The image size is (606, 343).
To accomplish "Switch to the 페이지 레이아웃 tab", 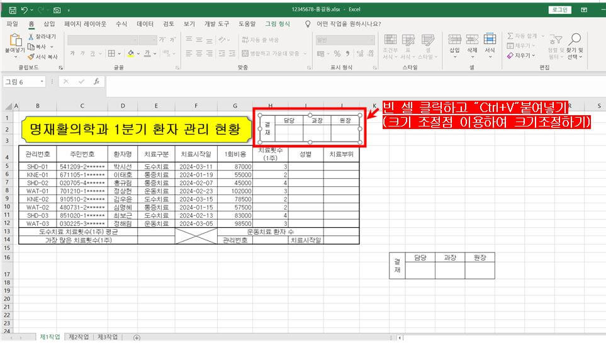I will tap(85, 24).
